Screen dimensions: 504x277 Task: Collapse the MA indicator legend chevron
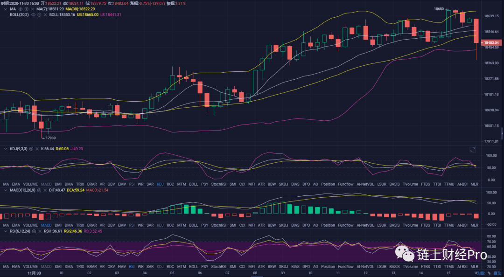5,9
